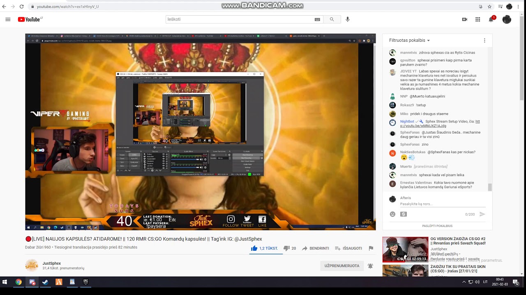Open OG VERSION ŽAIDŽIA CS:GO #2 video title

pos(458,241)
